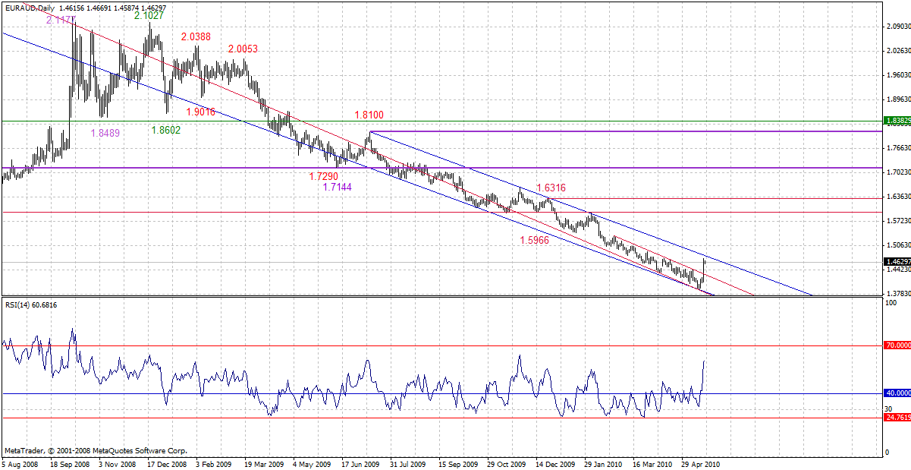This screenshot has height=470, width=911.
Task: Click the 5 Aug 2008 date label
Action: [x=18, y=464]
